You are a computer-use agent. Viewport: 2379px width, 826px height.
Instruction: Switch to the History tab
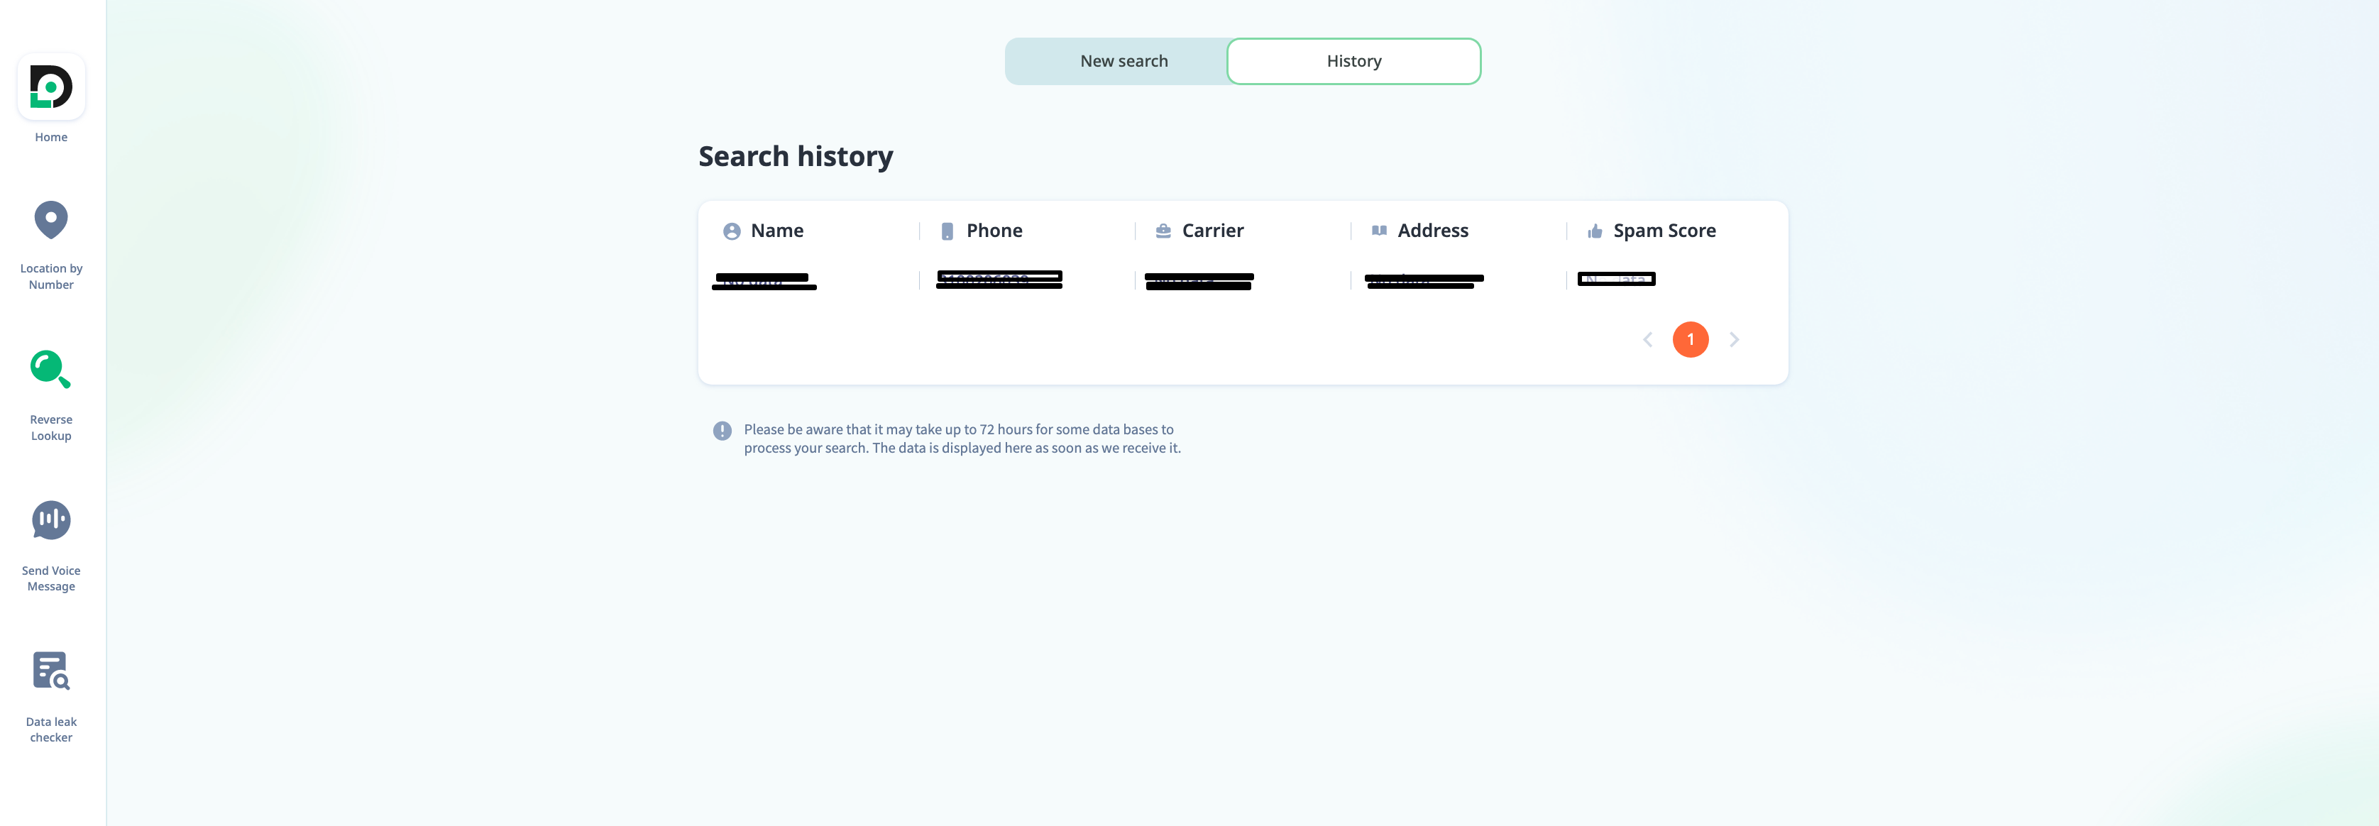click(x=1354, y=61)
